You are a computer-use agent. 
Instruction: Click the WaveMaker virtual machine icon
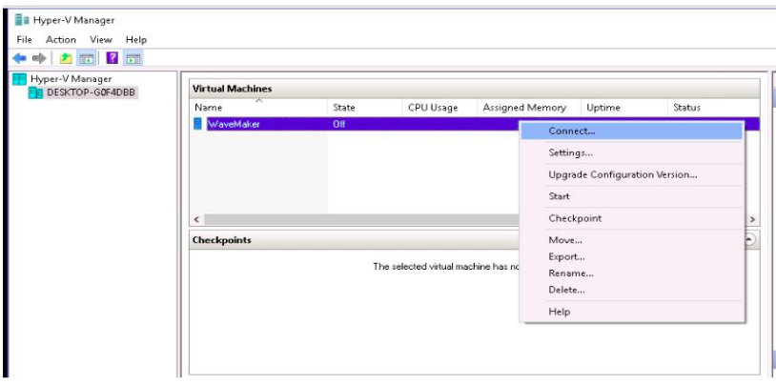pos(198,124)
